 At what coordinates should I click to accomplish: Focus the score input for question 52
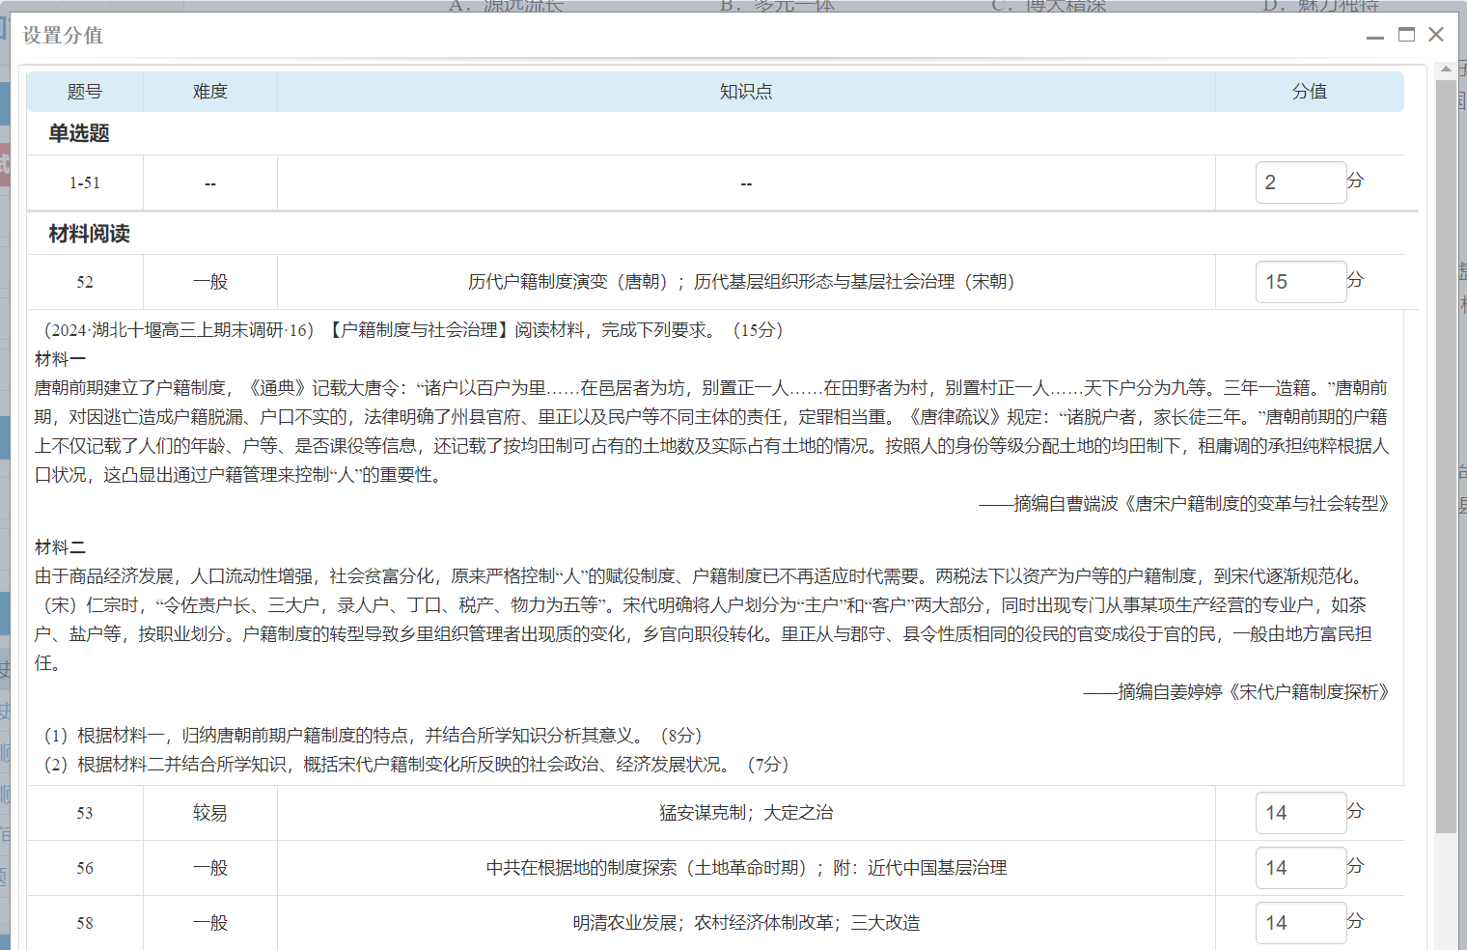point(1299,282)
